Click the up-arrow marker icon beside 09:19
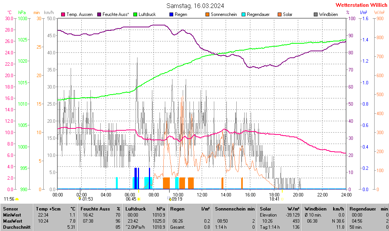This screenshot has height=231, width=389. pyautogui.click(x=170, y=199)
